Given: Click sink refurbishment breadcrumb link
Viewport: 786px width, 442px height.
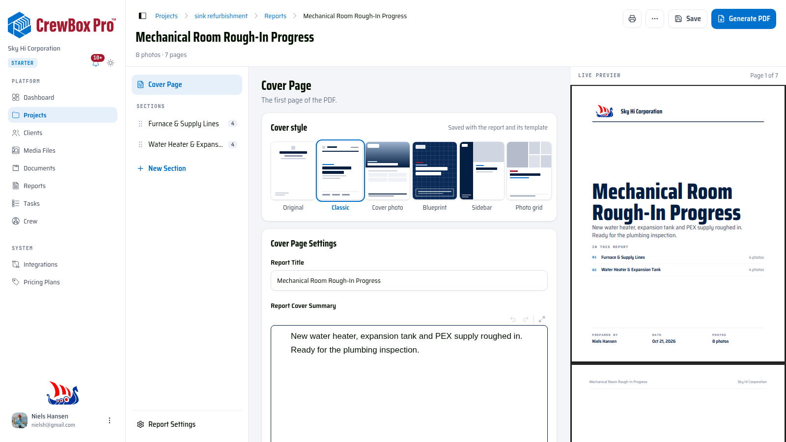Looking at the screenshot, I should 221,16.
